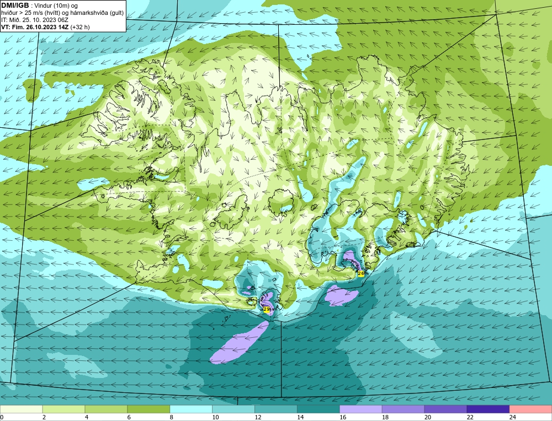This screenshot has height=421, width=552.
Task: Select the 18–20 m/s purple legend swatch
Action: pos(403,409)
